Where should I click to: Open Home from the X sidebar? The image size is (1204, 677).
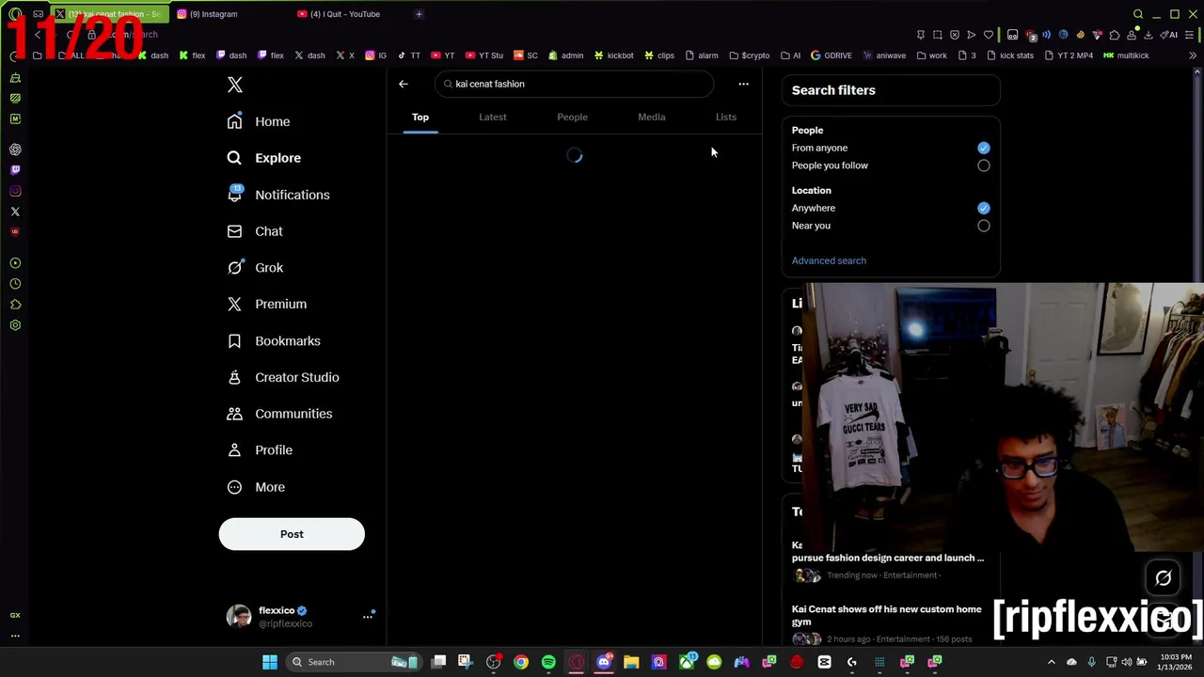(x=259, y=121)
